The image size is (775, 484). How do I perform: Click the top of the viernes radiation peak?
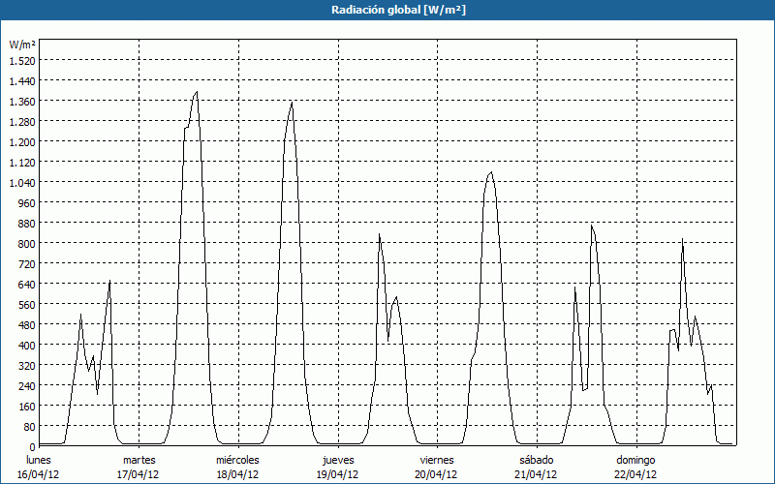491,172
